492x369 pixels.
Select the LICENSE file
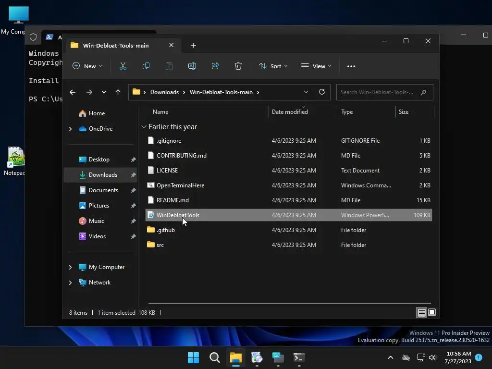[x=289, y=171]
